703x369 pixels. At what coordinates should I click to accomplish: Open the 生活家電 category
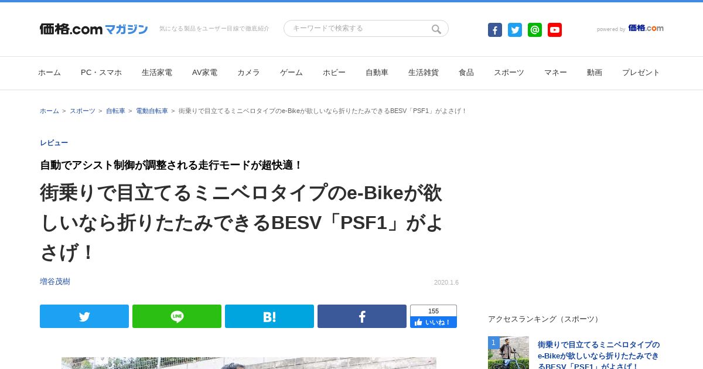point(157,73)
